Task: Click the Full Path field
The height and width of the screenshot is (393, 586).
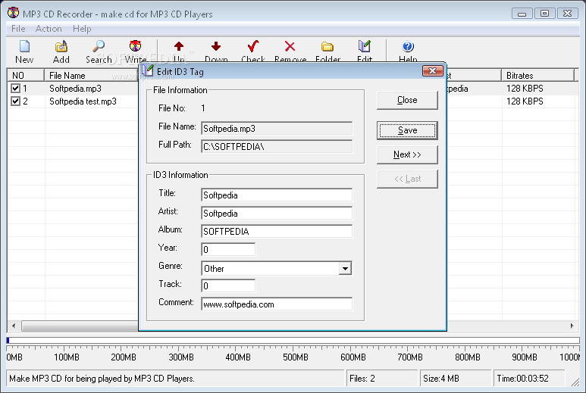Action: [277, 147]
